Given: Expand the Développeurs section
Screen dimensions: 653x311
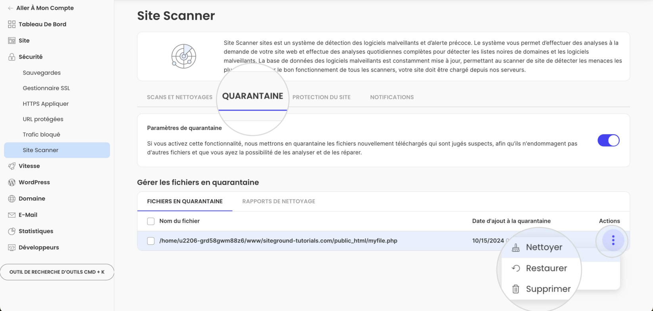Looking at the screenshot, I should point(39,247).
